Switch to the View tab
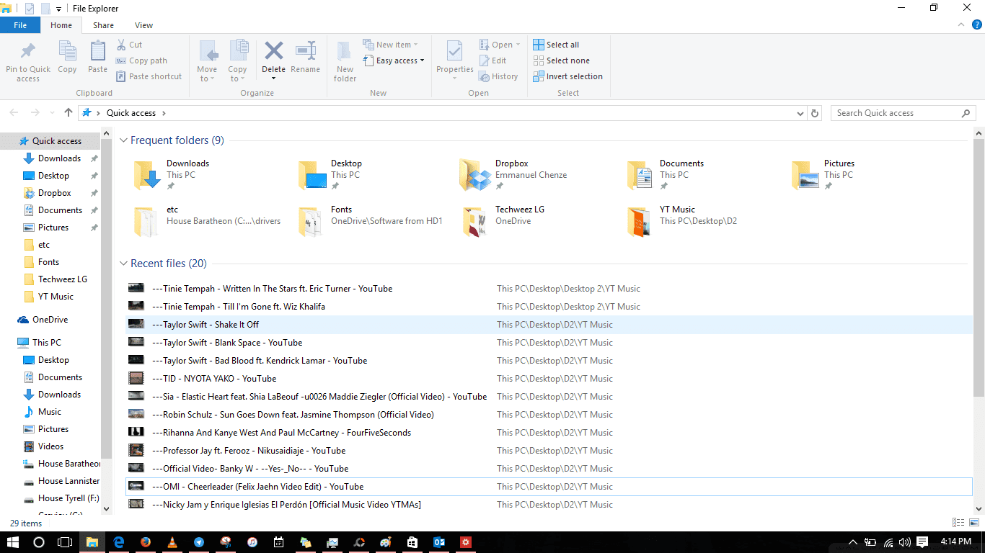 pos(143,25)
